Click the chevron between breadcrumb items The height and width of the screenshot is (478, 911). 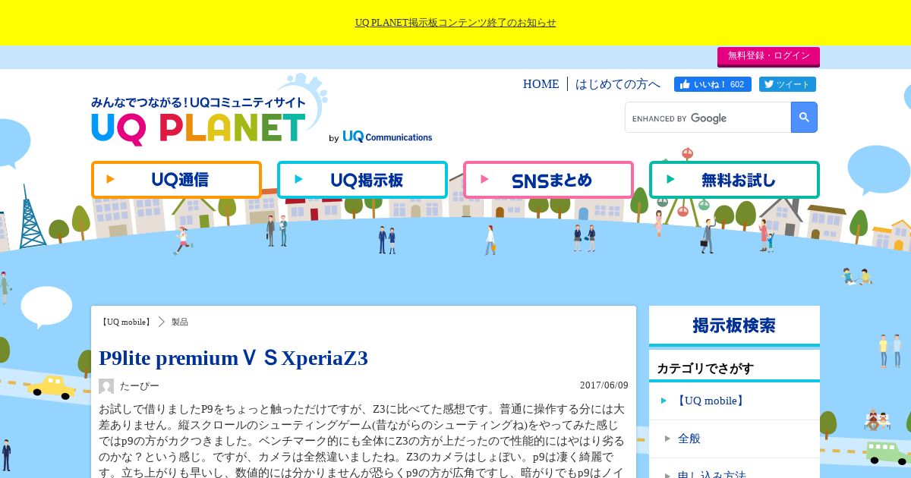click(162, 322)
